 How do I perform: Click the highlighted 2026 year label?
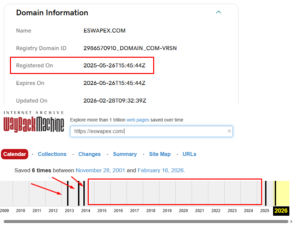[281, 211]
